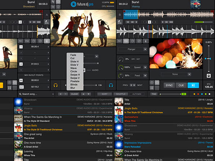
Task: Click the SHUFFLE button
Action: [120, 94]
